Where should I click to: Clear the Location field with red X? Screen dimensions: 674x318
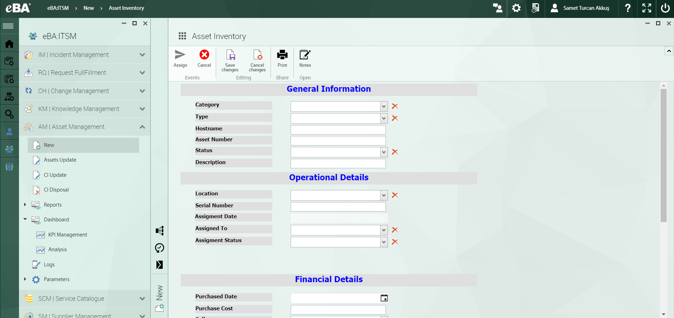click(x=395, y=195)
